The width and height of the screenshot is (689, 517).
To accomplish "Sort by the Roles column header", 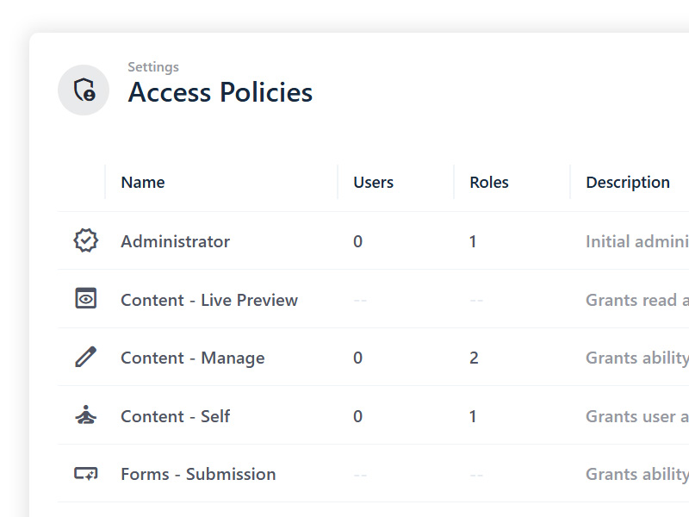I will pyautogui.click(x=489, y=183).
